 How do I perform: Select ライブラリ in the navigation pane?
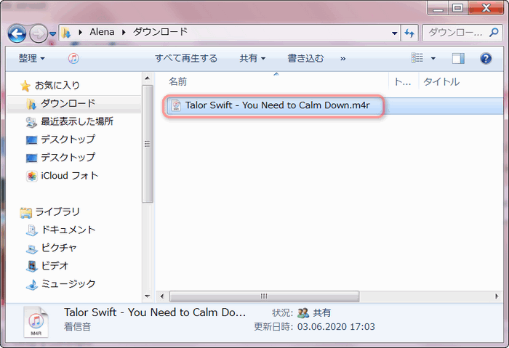(x=57, y=212)
